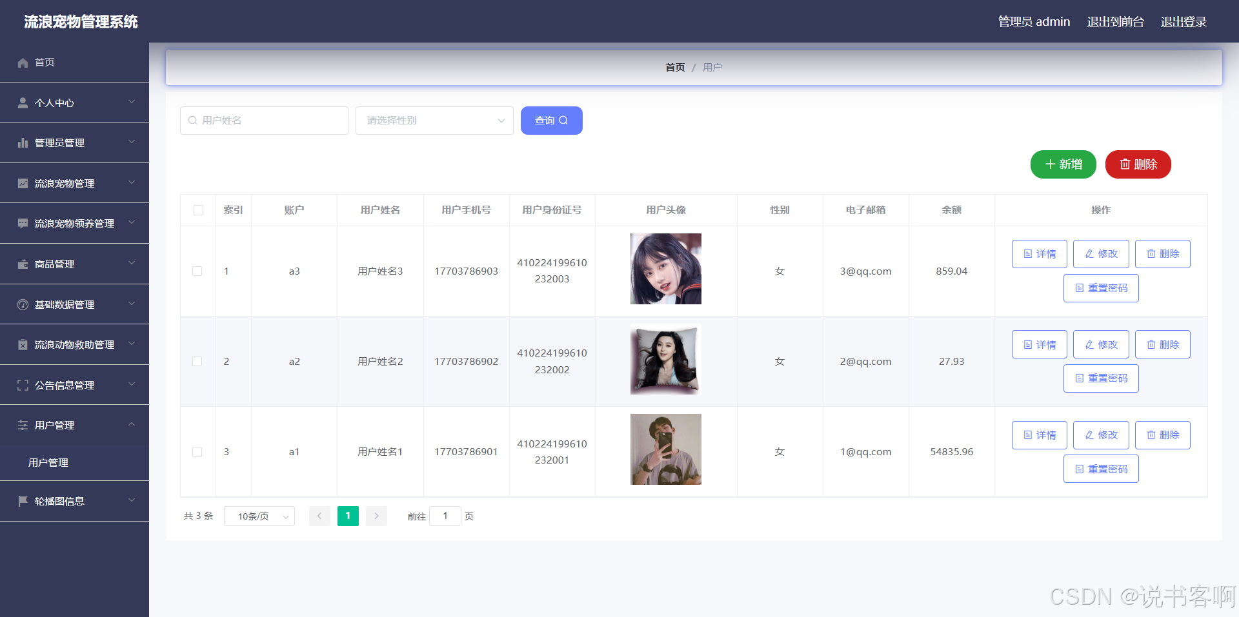Screen dimensions: 1239x617
Task: Click 首页 in the breadcrumb
Action: (x=675, y=67)
